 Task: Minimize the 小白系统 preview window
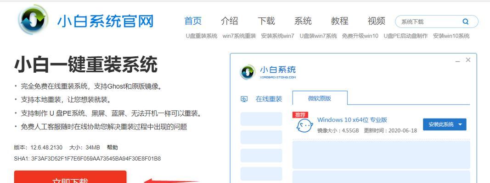click(x=457, y=61)
